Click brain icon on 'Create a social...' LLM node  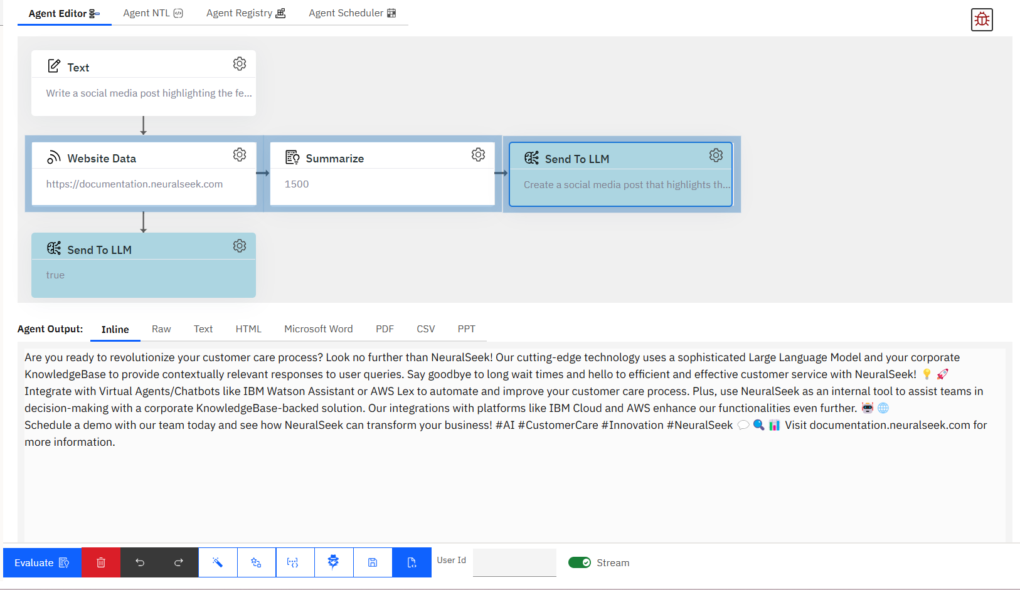point(531,158)
